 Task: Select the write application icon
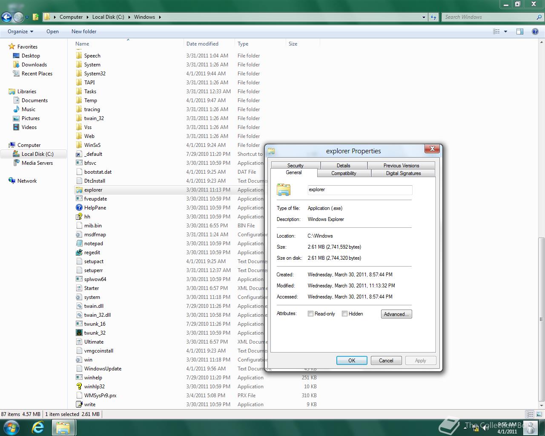tap(79, 404)
